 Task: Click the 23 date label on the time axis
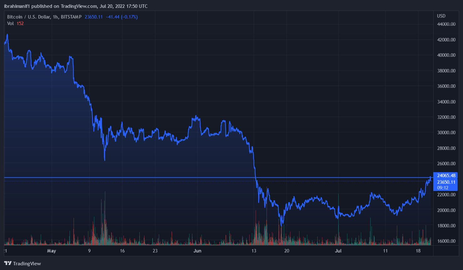[x=155, y=251]
